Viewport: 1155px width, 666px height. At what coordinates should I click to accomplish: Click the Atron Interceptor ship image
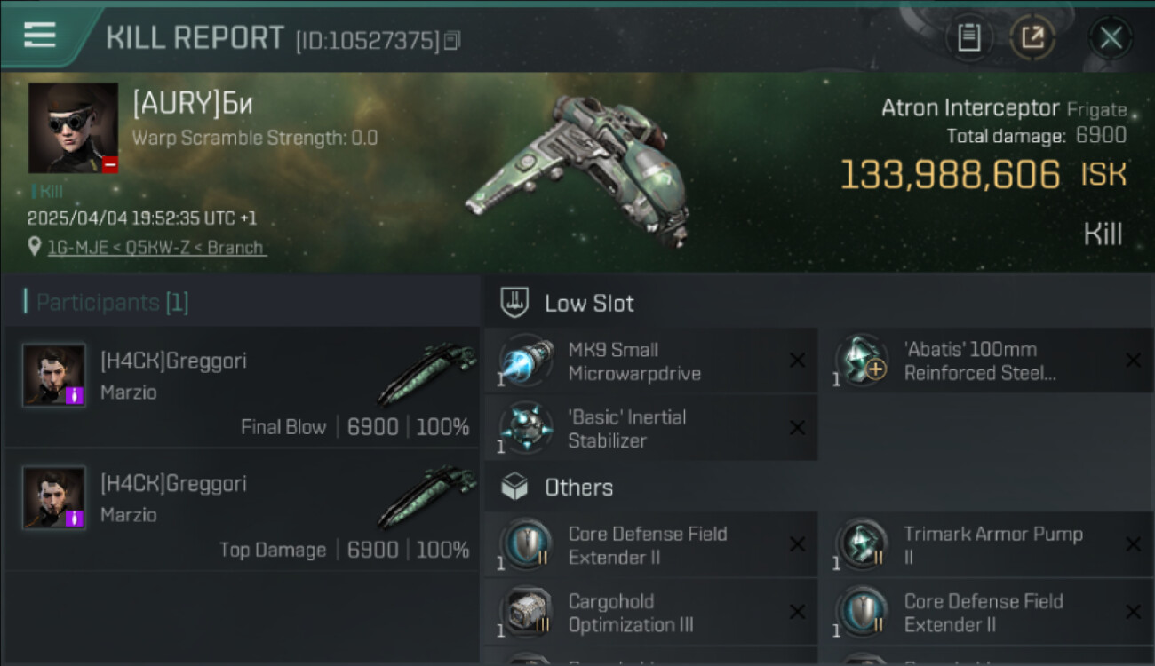click(577, 169)
